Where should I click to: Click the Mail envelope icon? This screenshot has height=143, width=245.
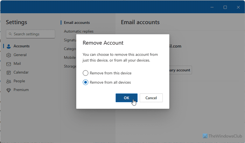9,63
